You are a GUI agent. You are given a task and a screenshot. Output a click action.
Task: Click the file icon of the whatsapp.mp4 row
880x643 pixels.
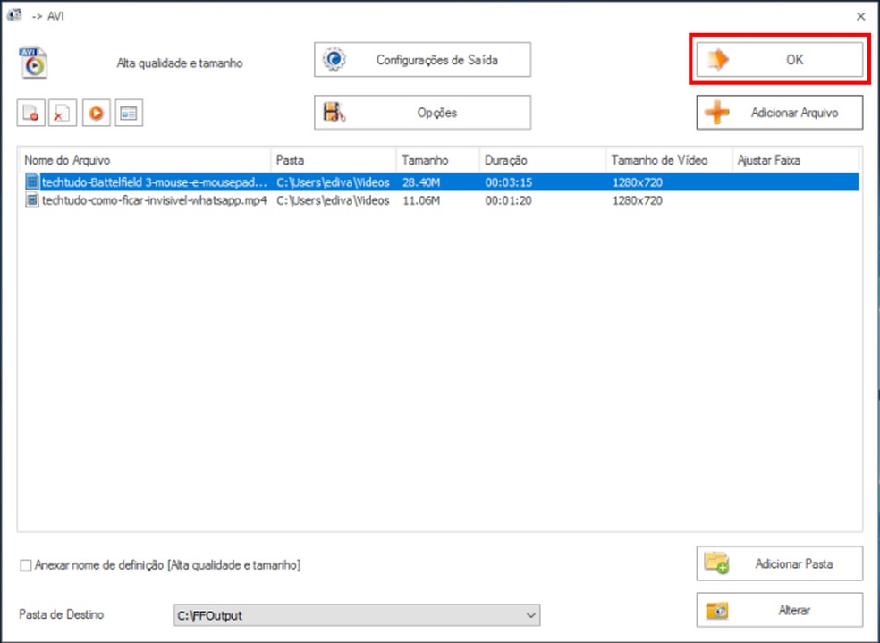pos(32,200)
